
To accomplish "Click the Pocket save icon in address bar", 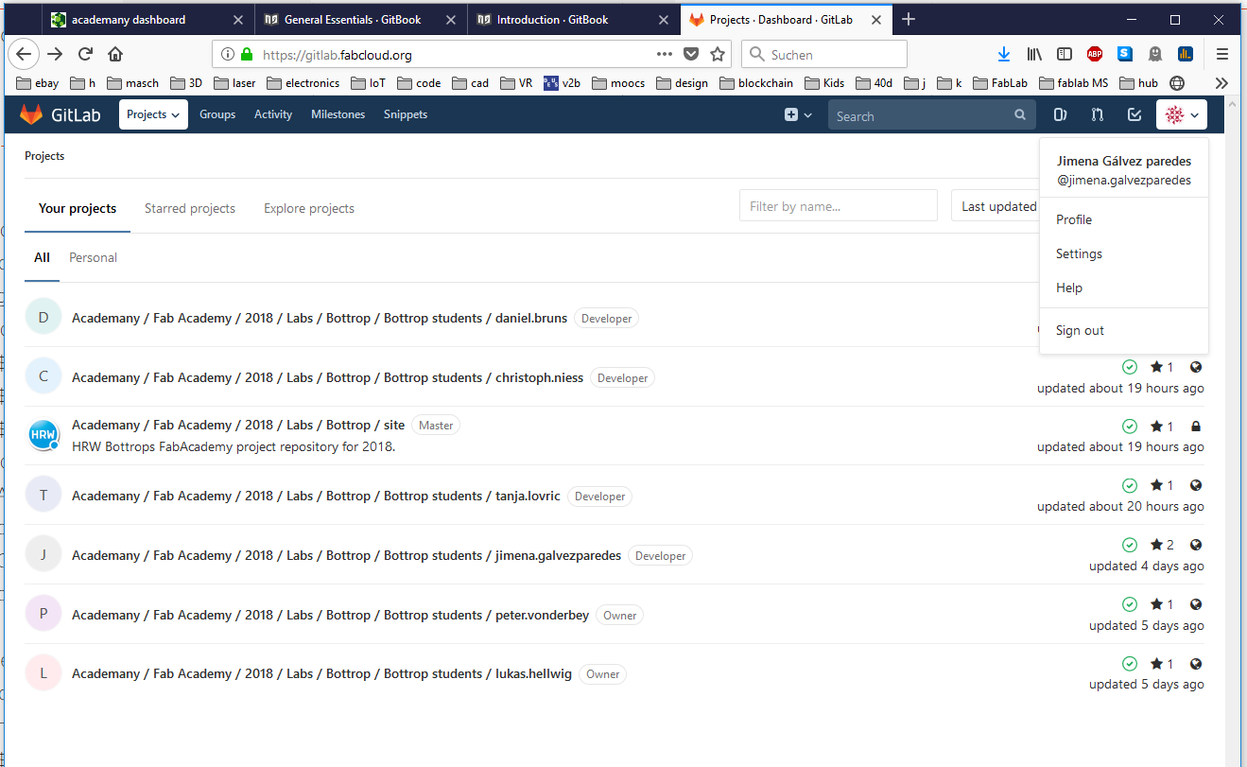I will click(691, 54).
